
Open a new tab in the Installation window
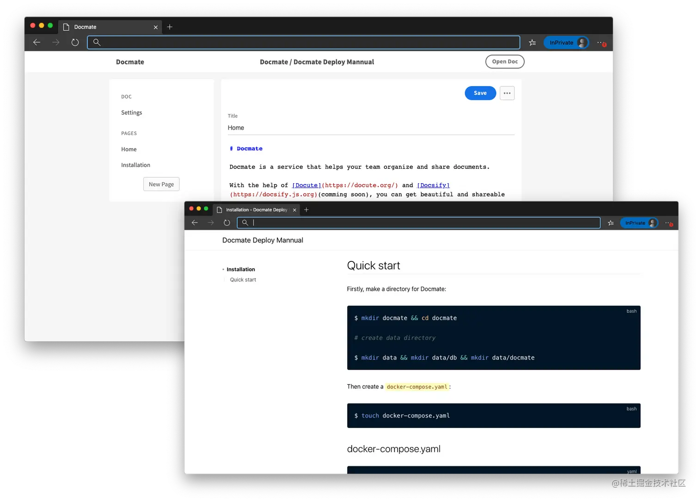[x=306, y=210]
